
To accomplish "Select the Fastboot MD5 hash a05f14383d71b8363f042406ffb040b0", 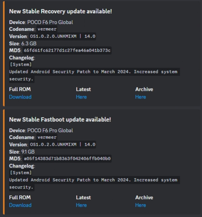I will (67, 159).
